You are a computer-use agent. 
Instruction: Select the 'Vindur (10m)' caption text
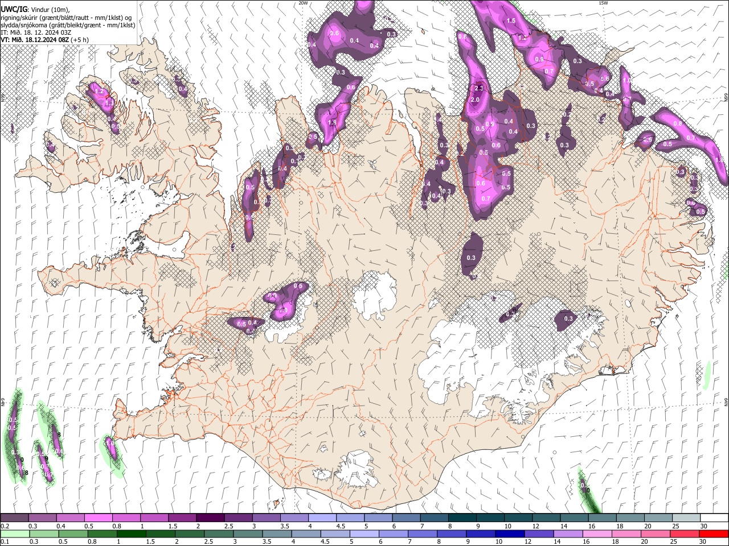[x=50, y=9]
